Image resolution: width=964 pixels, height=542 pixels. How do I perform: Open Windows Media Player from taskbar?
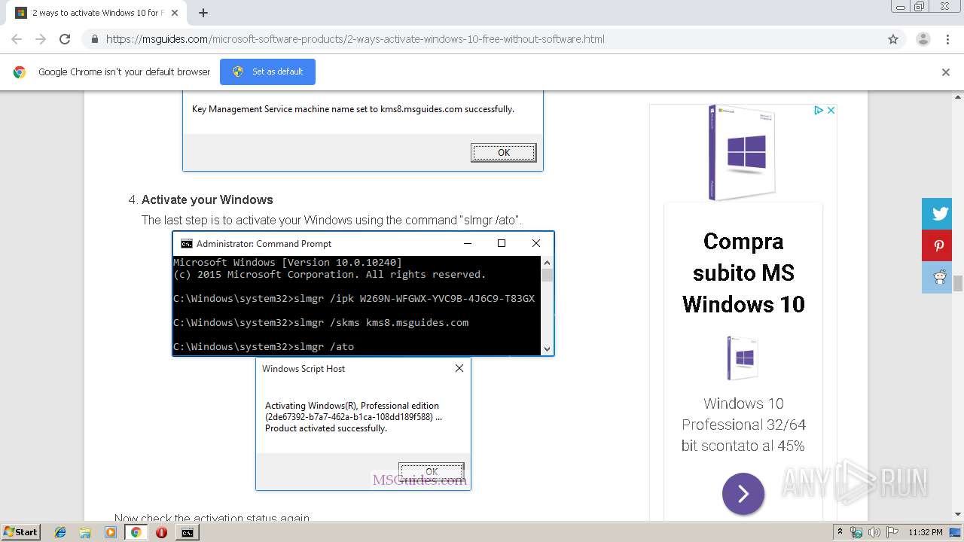[x=111, y=532]
